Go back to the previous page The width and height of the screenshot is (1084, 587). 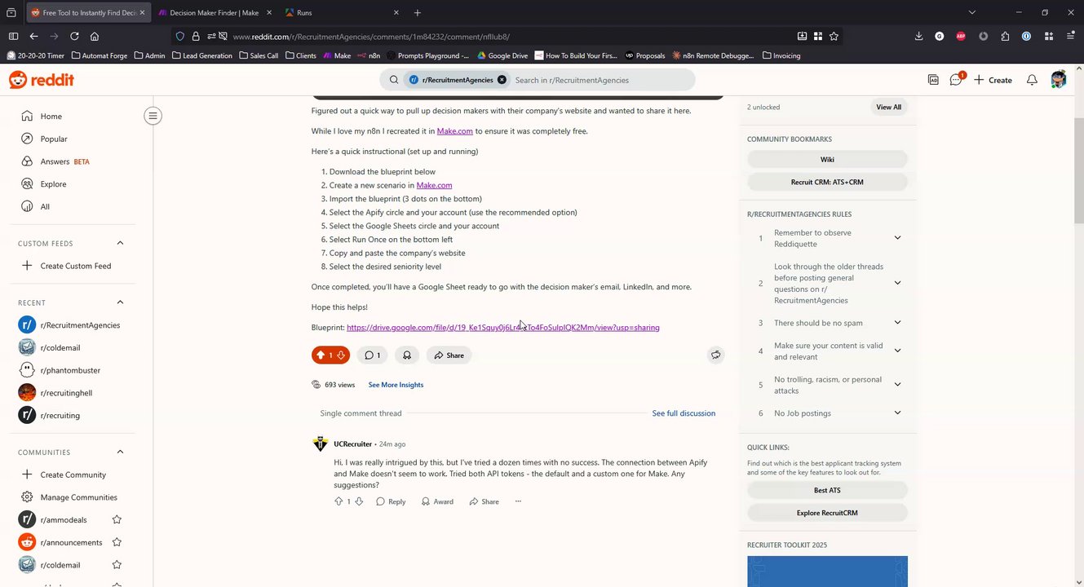[33, 36]
